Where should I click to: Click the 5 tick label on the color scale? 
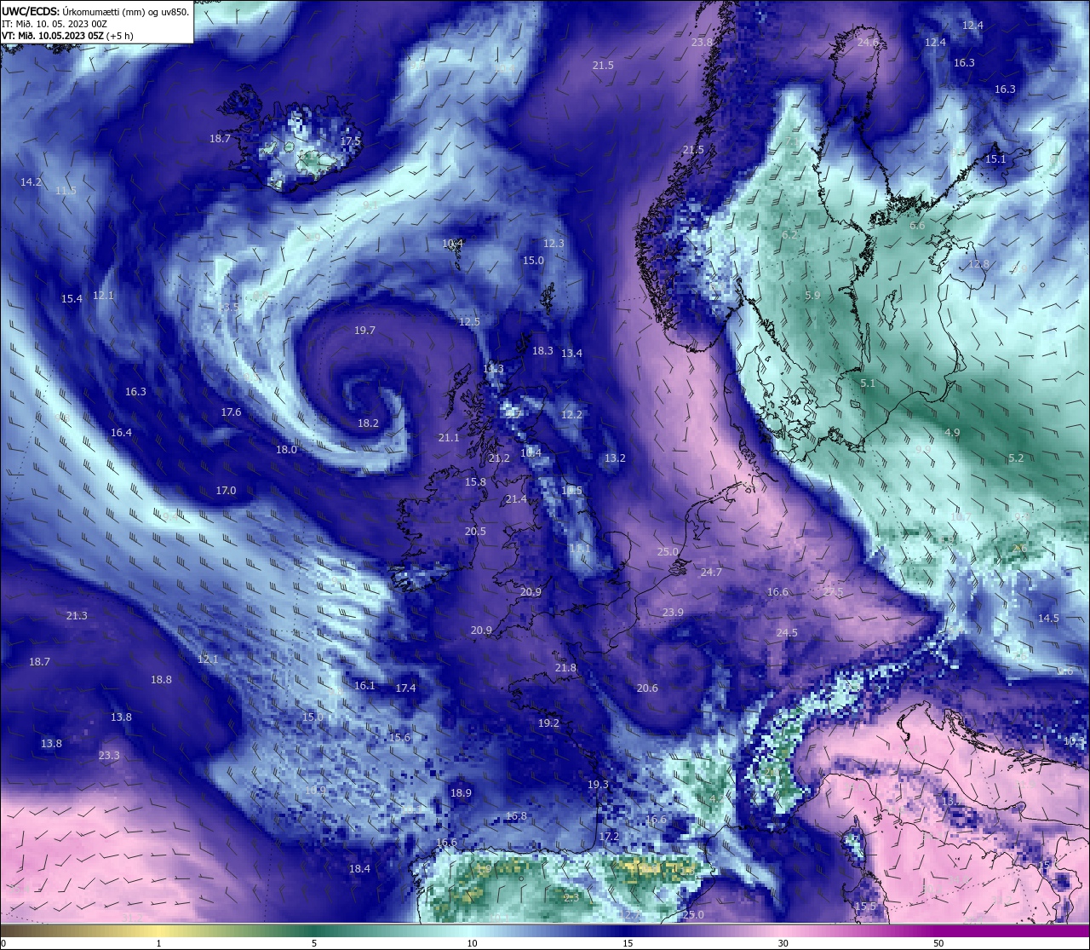[x=315, y=943]
